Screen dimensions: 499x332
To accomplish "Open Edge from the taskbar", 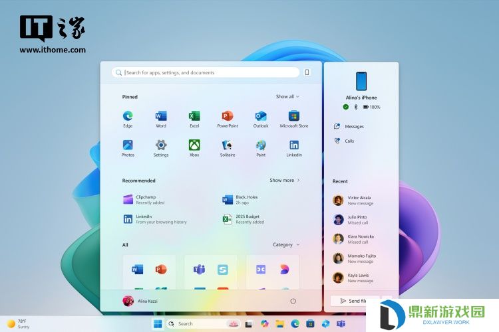I will coord(295,324).
